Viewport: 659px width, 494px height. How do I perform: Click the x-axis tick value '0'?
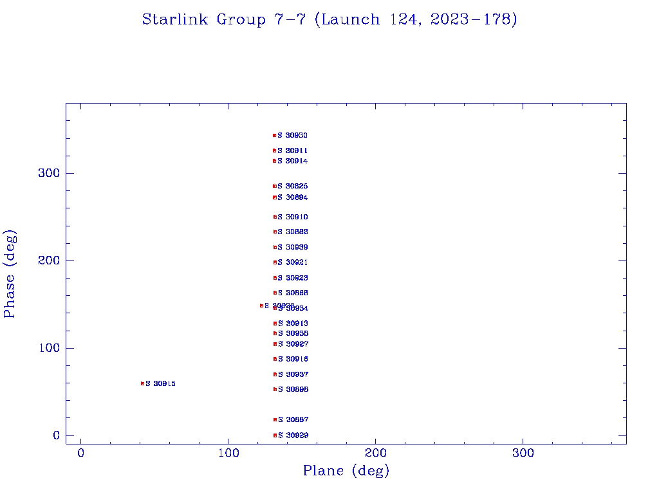pos(80,453)
